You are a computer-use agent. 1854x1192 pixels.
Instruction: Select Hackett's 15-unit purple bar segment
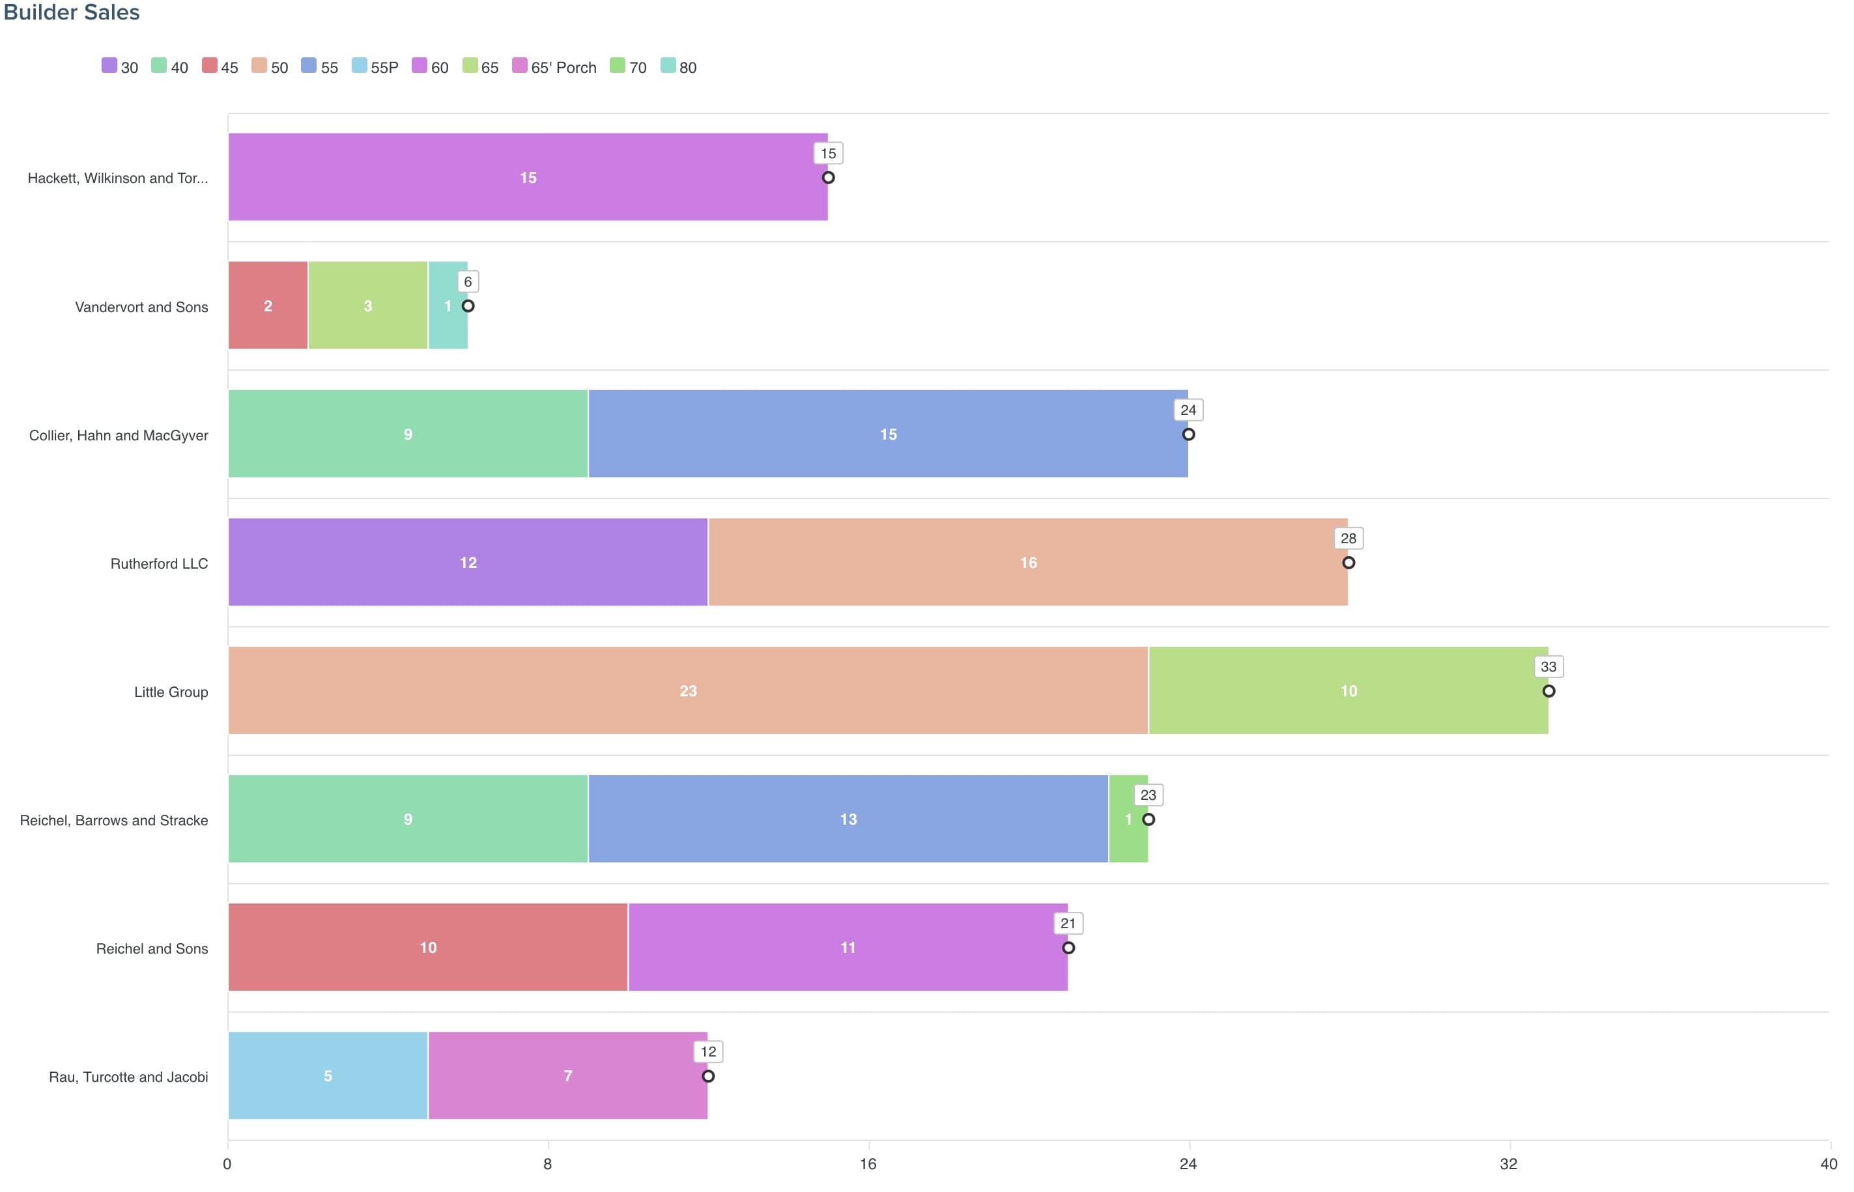pyautogui.click(x=527, y=177)
